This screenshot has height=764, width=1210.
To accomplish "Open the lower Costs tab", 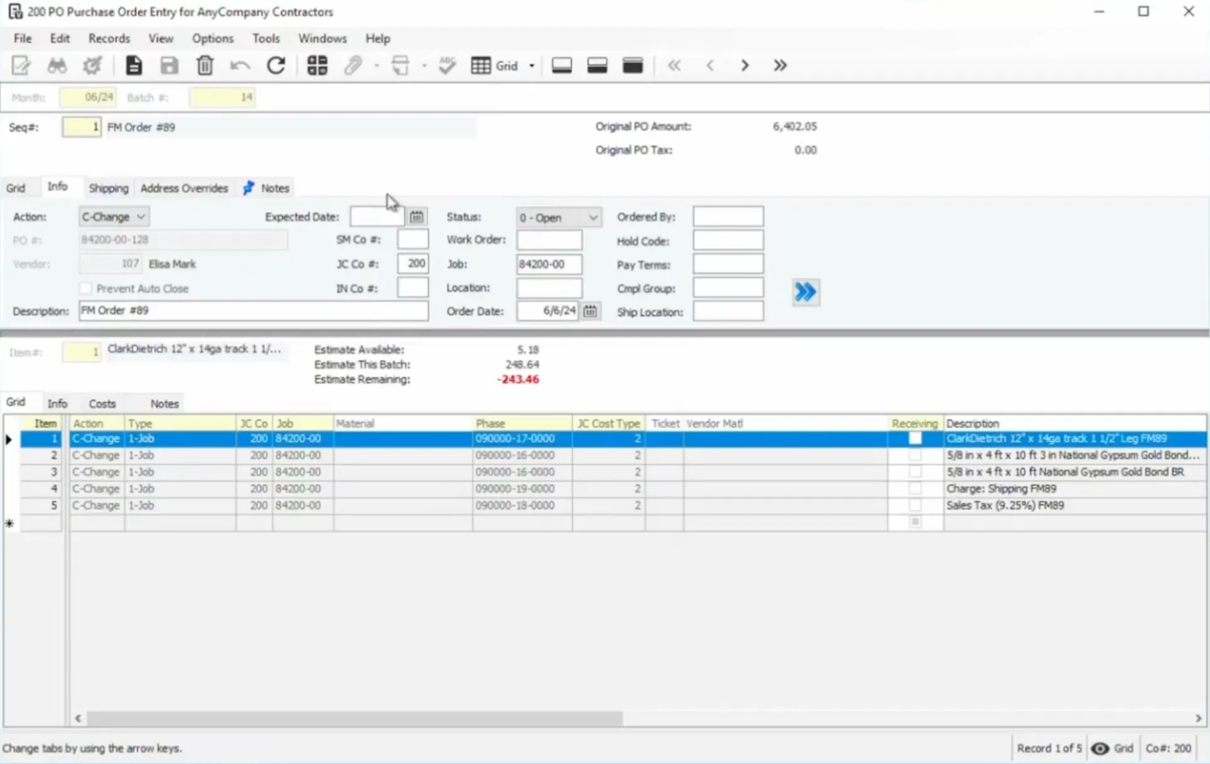I will click(102, 404).
